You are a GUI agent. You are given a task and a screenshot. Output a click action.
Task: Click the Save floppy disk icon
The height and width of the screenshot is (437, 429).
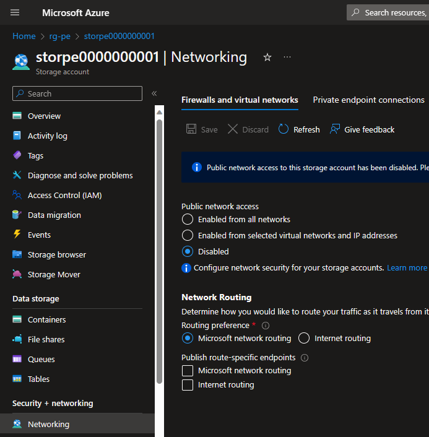[191, 129]
